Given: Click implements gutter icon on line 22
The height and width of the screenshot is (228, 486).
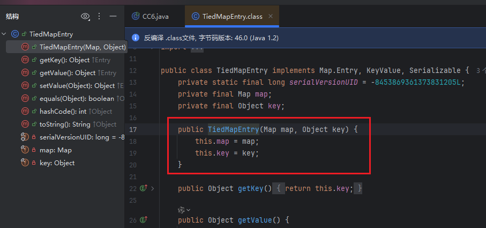Looking at the screenshot, I should [x=143, y=188].
